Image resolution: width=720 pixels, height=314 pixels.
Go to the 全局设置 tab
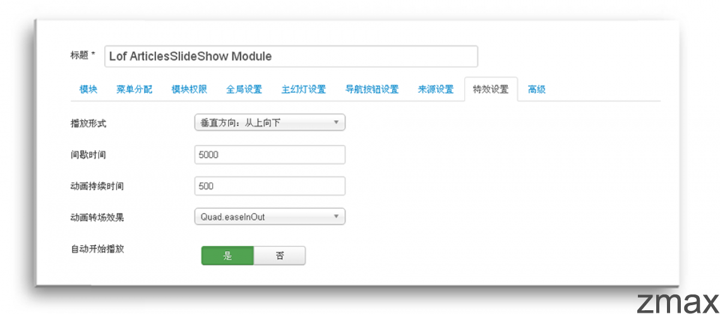(x=244, y=90)
